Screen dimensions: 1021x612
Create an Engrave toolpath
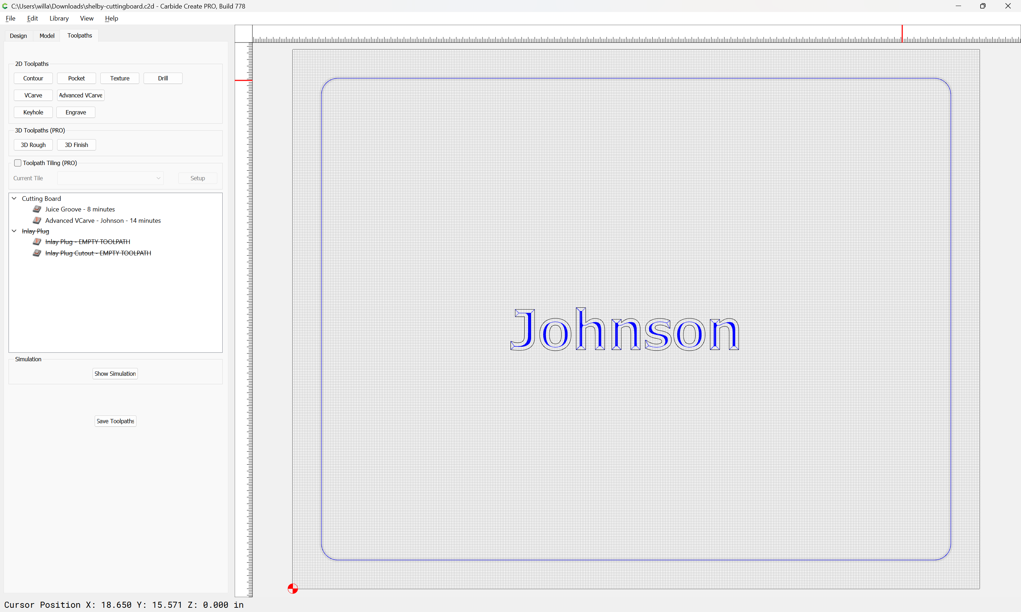pyautogui.click(x=76, y=112)
